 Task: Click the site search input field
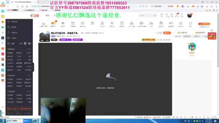146,15
